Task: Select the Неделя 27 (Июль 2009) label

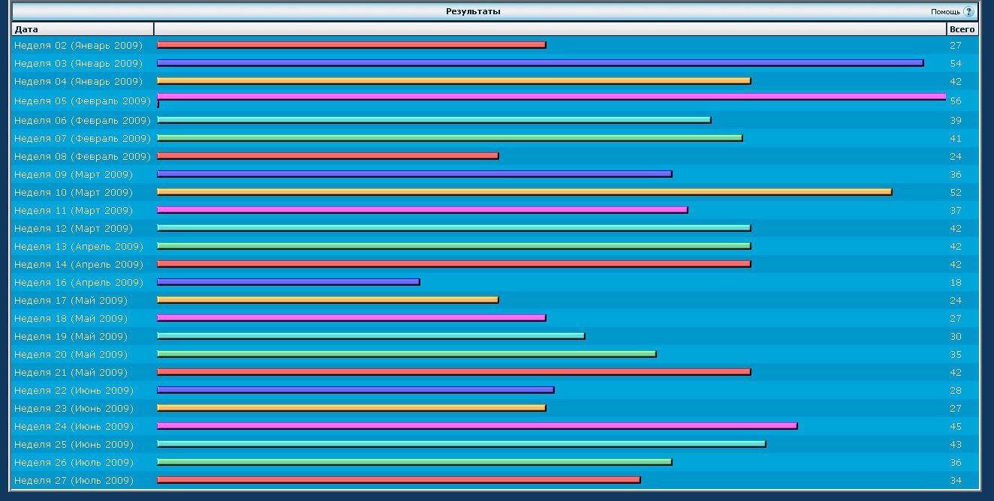Action: [x=74, y=481]
